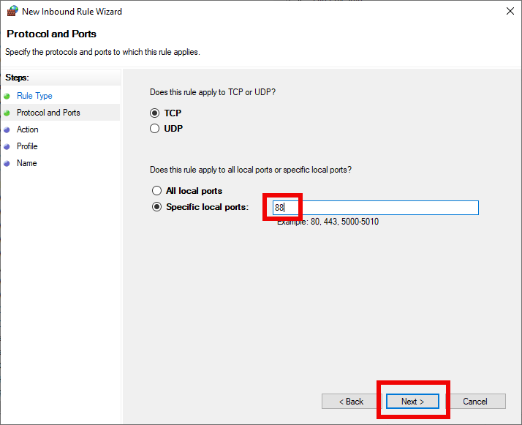Go to the Rule Type step
Screen dimensions: 522x425
[x=34, y=96]
